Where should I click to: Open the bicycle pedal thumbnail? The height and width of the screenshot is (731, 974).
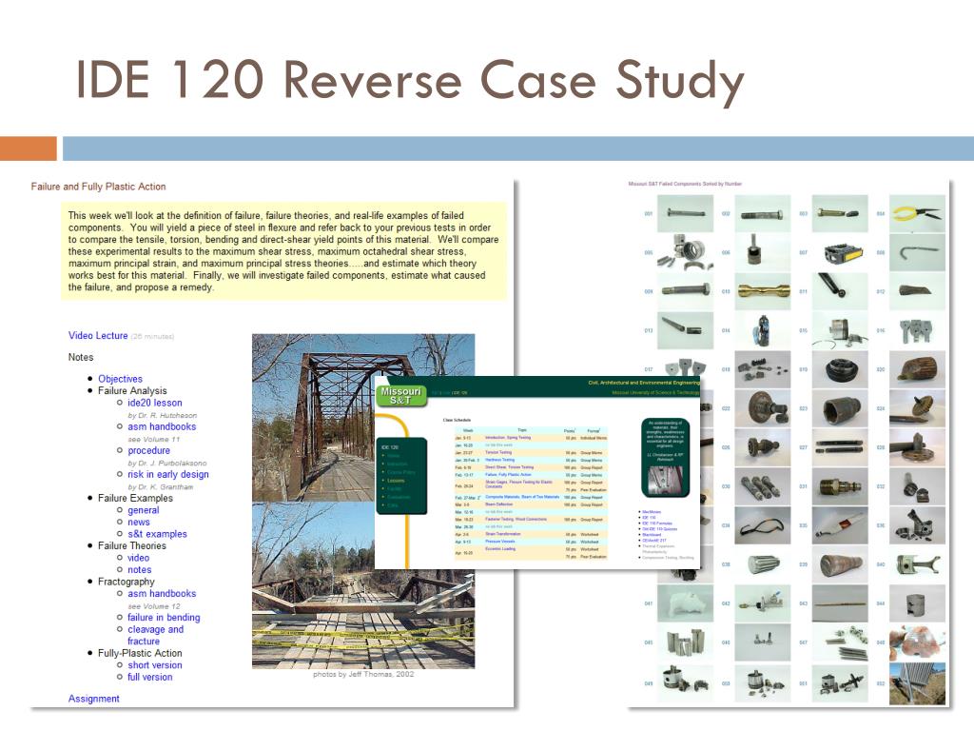[840, 252]
